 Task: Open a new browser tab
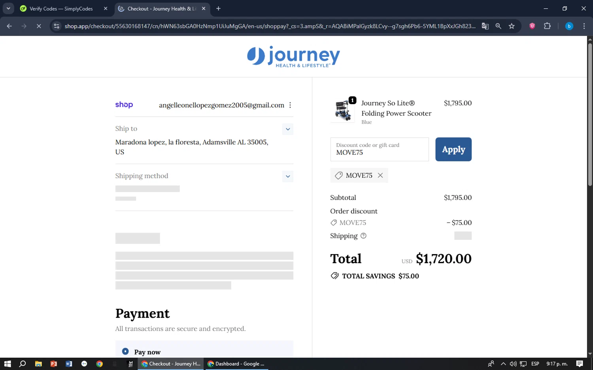point(218,9)
